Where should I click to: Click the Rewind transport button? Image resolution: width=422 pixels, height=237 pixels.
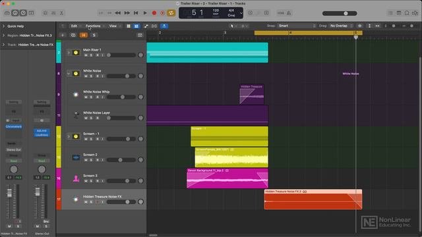(x=117, y=13)
